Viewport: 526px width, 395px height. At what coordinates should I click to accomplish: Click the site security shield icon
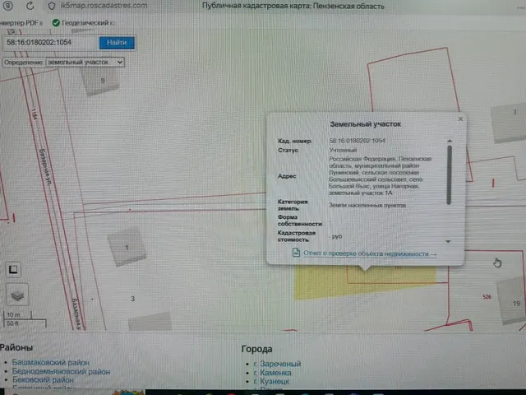[51, 6]
